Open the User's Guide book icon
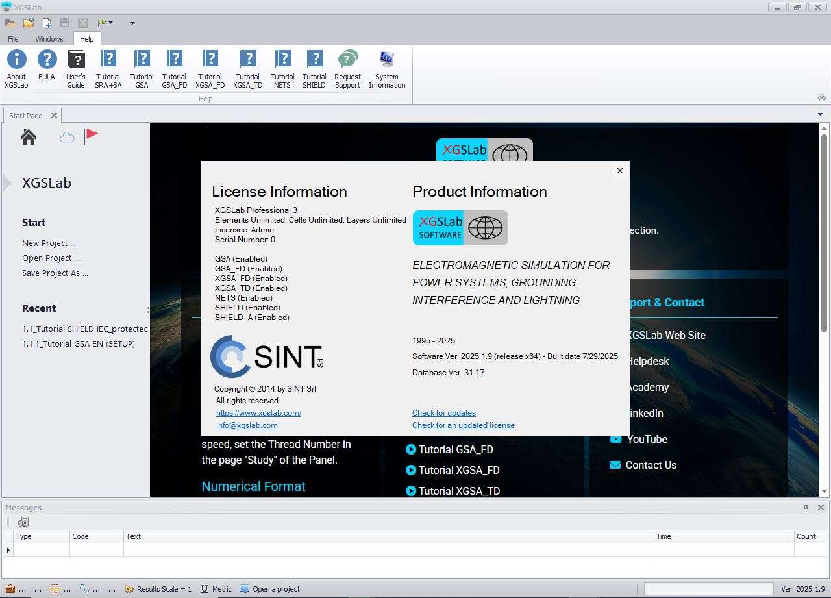Viewport: 831px width, 598px height. tap(76, 60)
